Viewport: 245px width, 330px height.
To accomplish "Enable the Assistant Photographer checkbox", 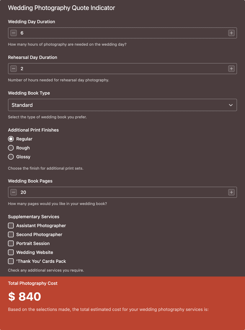I will click(11, 226).
